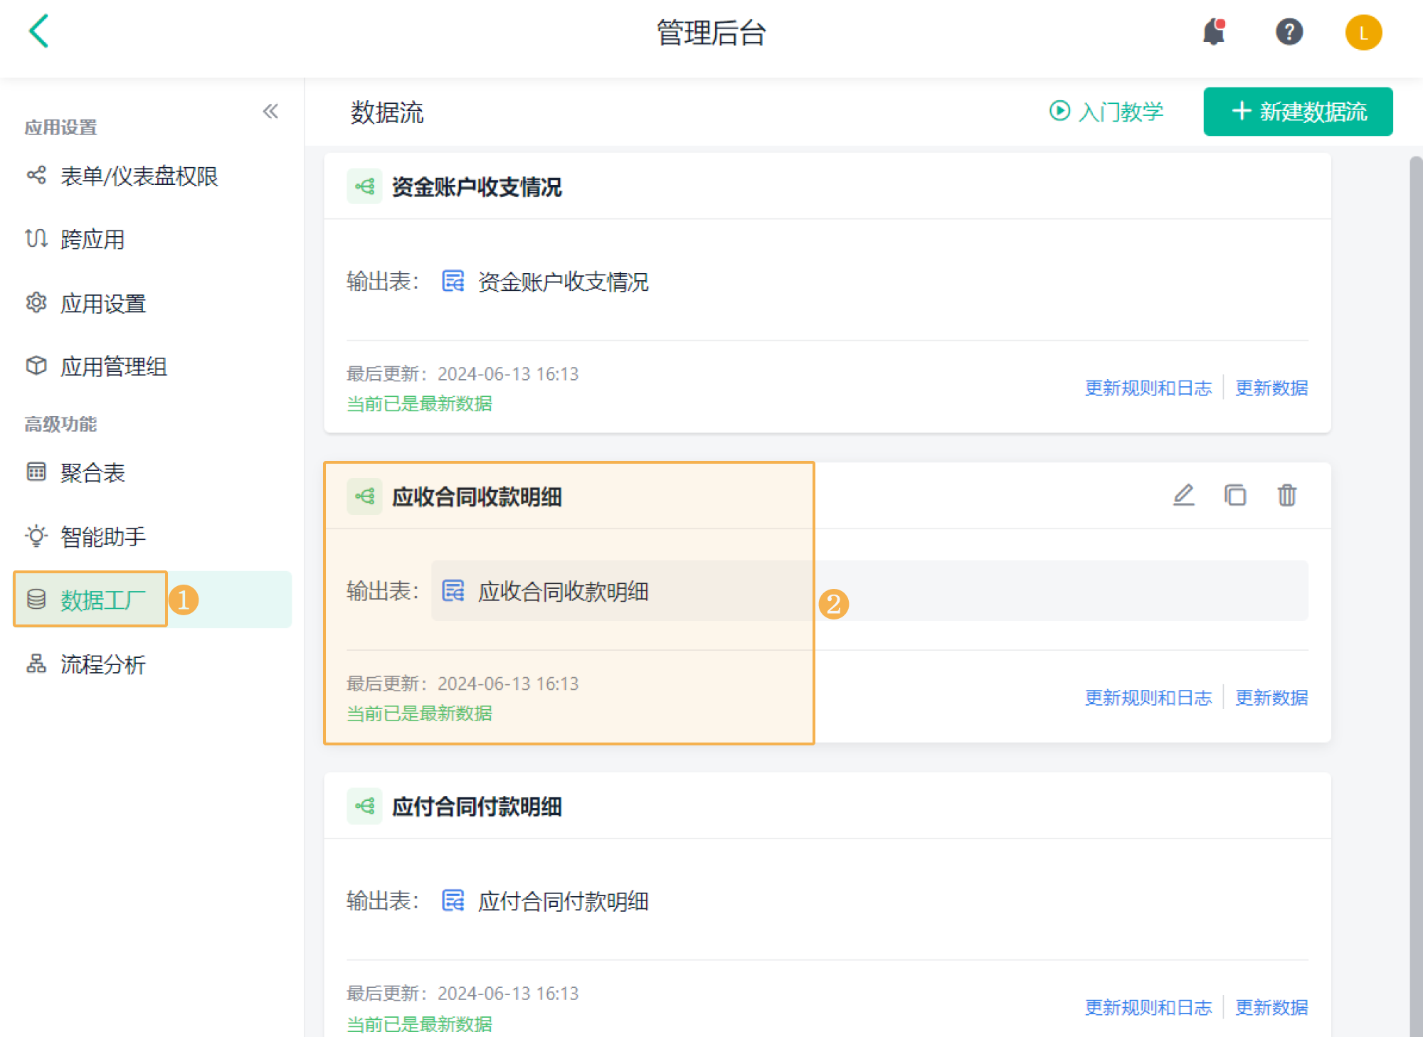Click the 入门教学 play icon
This screenshot has height=1037, width=1423.
click(x=1059, y=111)
